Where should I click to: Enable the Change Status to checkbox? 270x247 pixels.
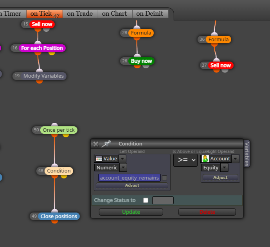tap(146, 200)
